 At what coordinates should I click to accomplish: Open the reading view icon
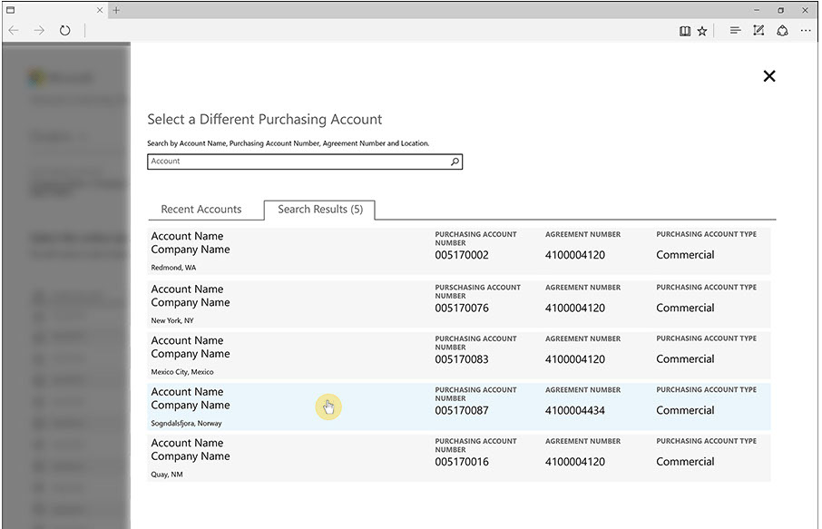(x=685, y=30)
